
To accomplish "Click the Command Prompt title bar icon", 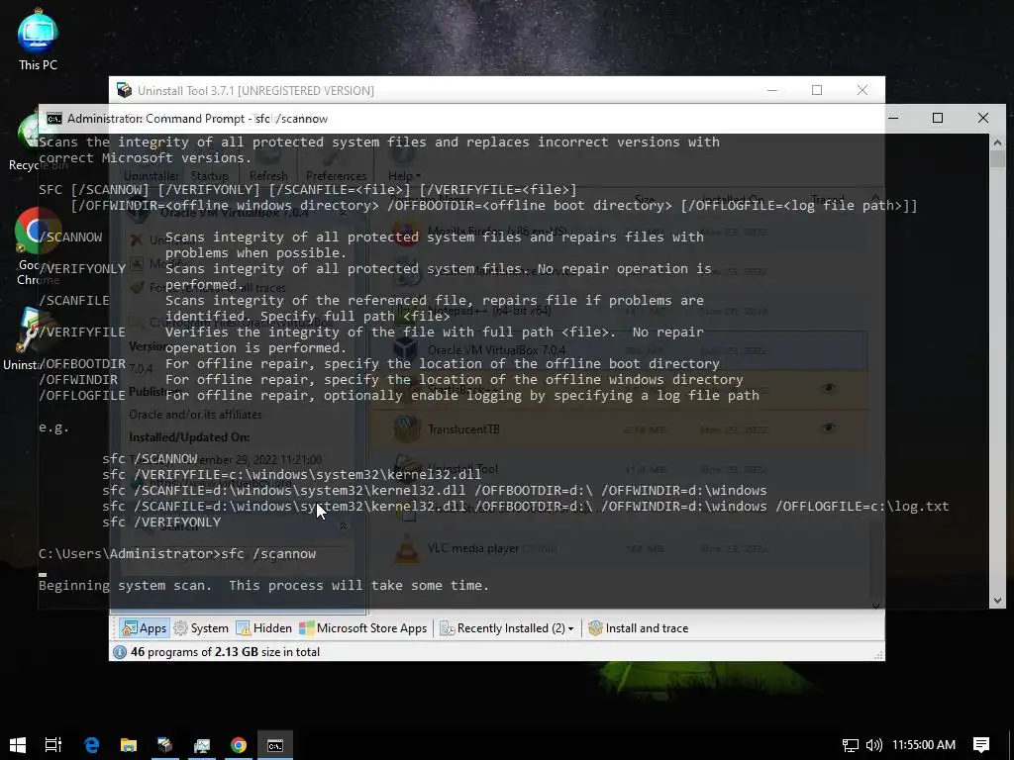I will 54,119.
